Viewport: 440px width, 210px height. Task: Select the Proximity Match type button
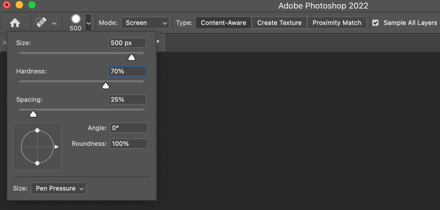(337, 23)
